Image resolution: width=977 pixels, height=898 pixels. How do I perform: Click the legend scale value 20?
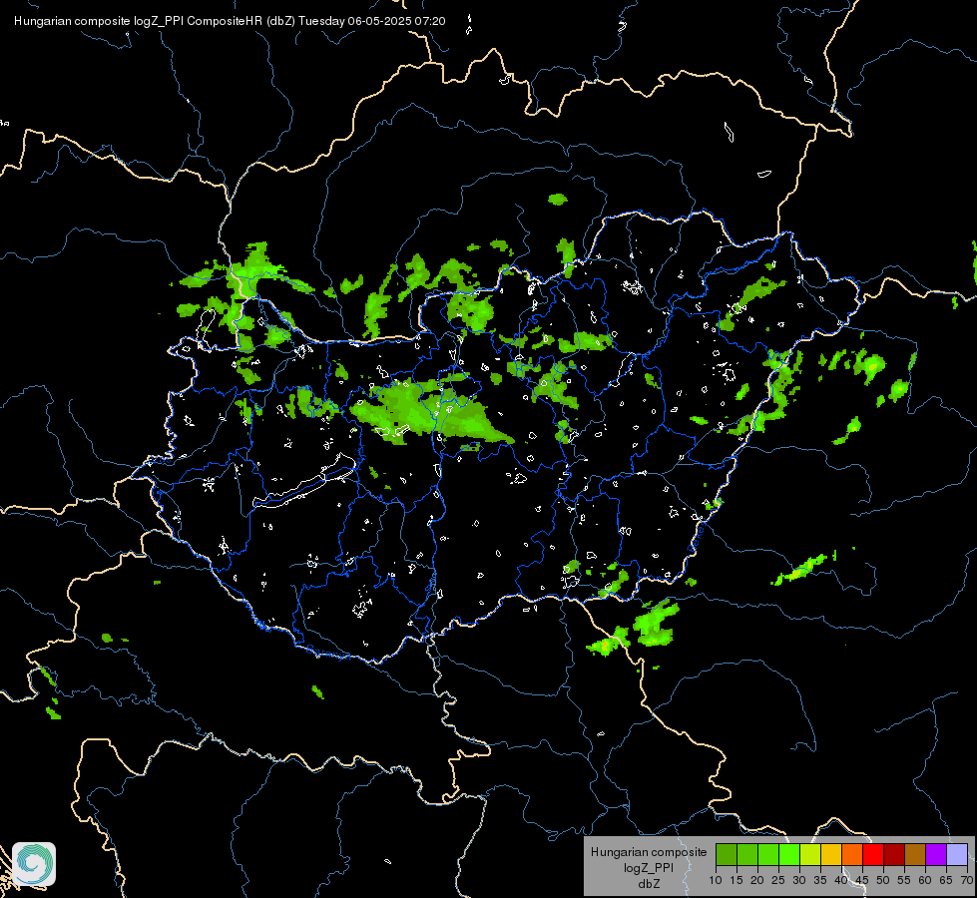point(757,881)
